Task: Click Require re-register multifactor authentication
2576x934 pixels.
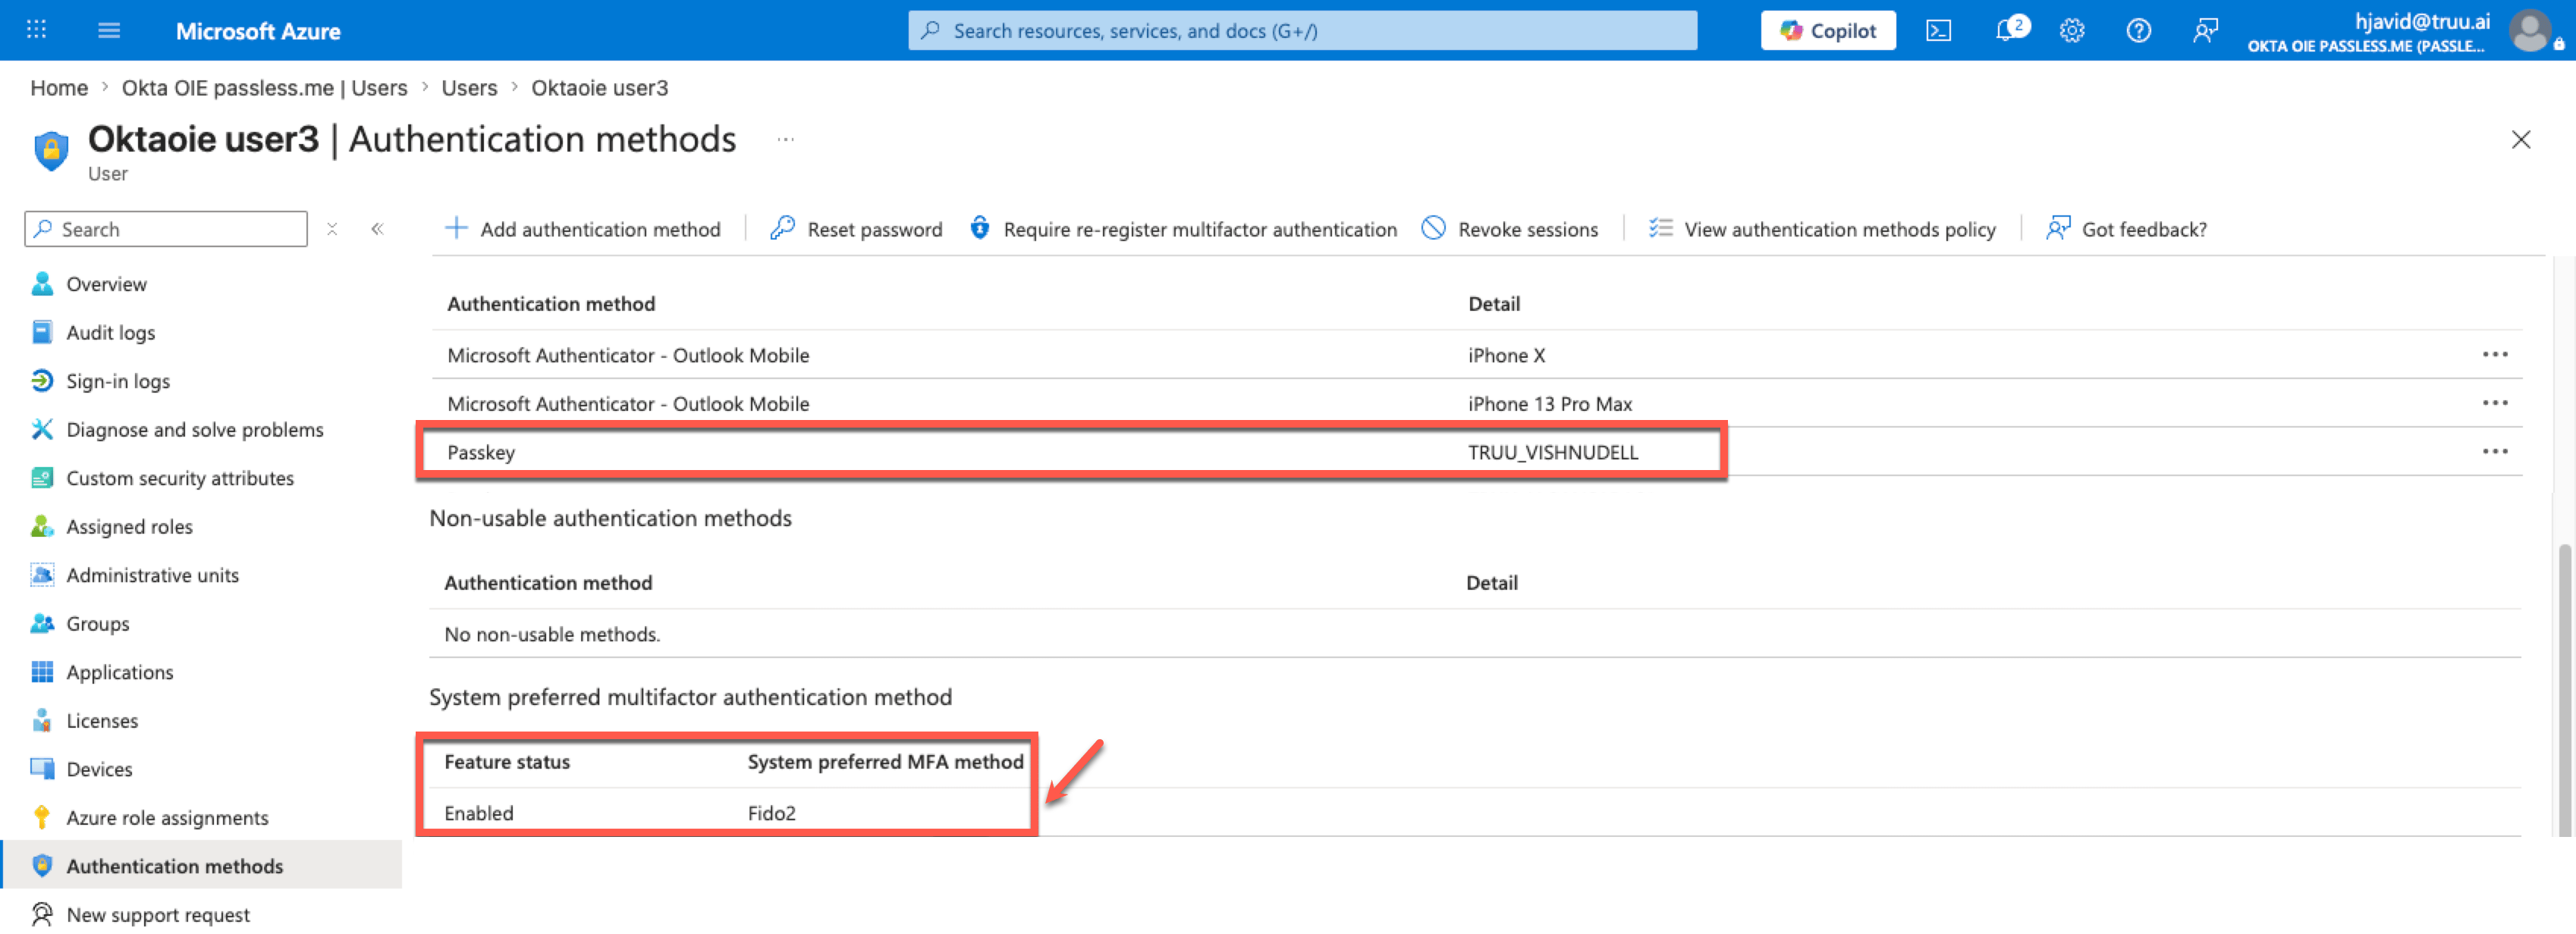Action: (x=1183, y=229)
